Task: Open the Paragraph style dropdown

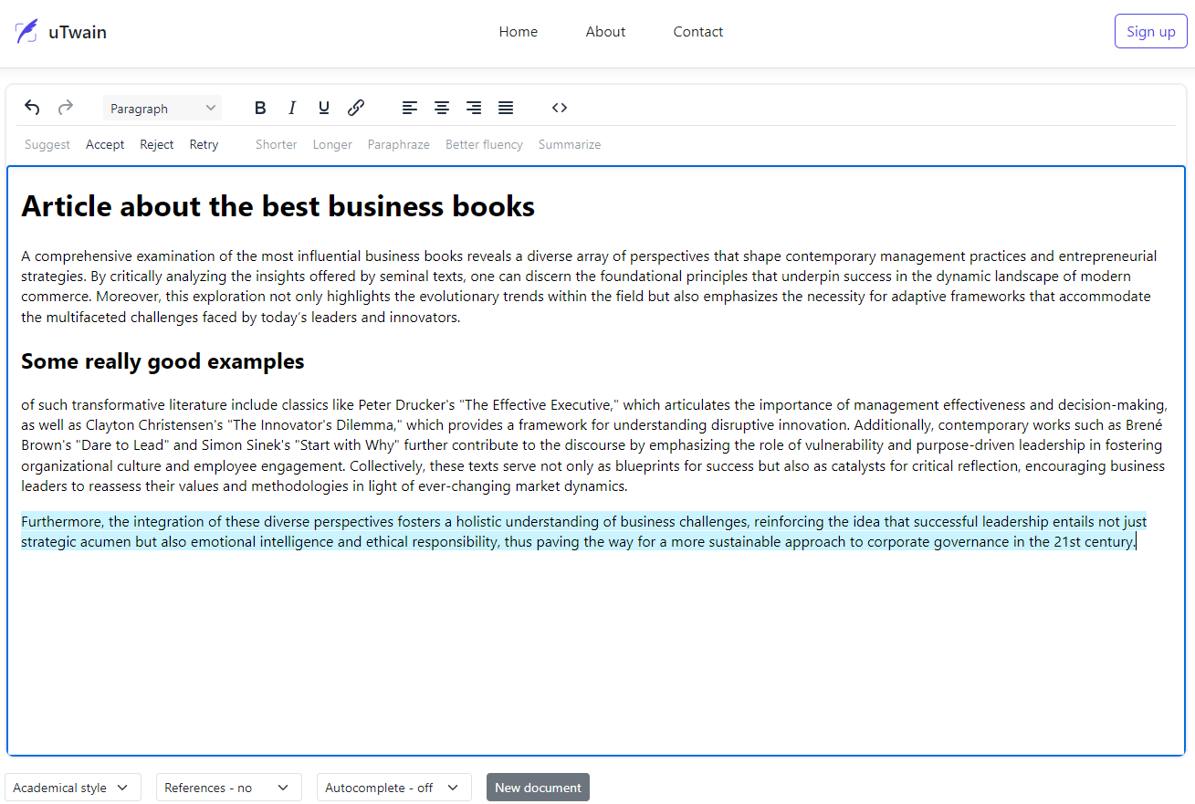Action: click(x=162, y=109)
